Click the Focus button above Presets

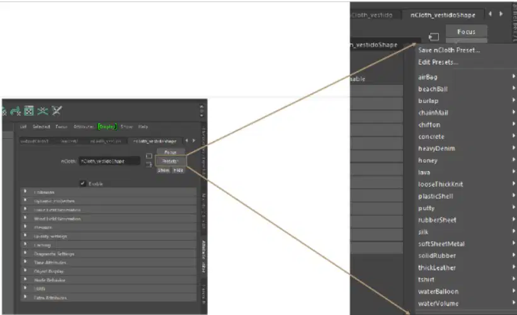point(171,152)
